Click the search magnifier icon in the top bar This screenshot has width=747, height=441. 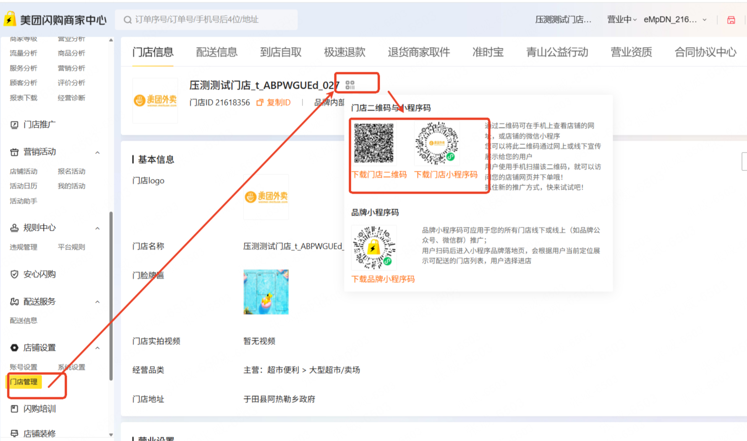point(128,20)
